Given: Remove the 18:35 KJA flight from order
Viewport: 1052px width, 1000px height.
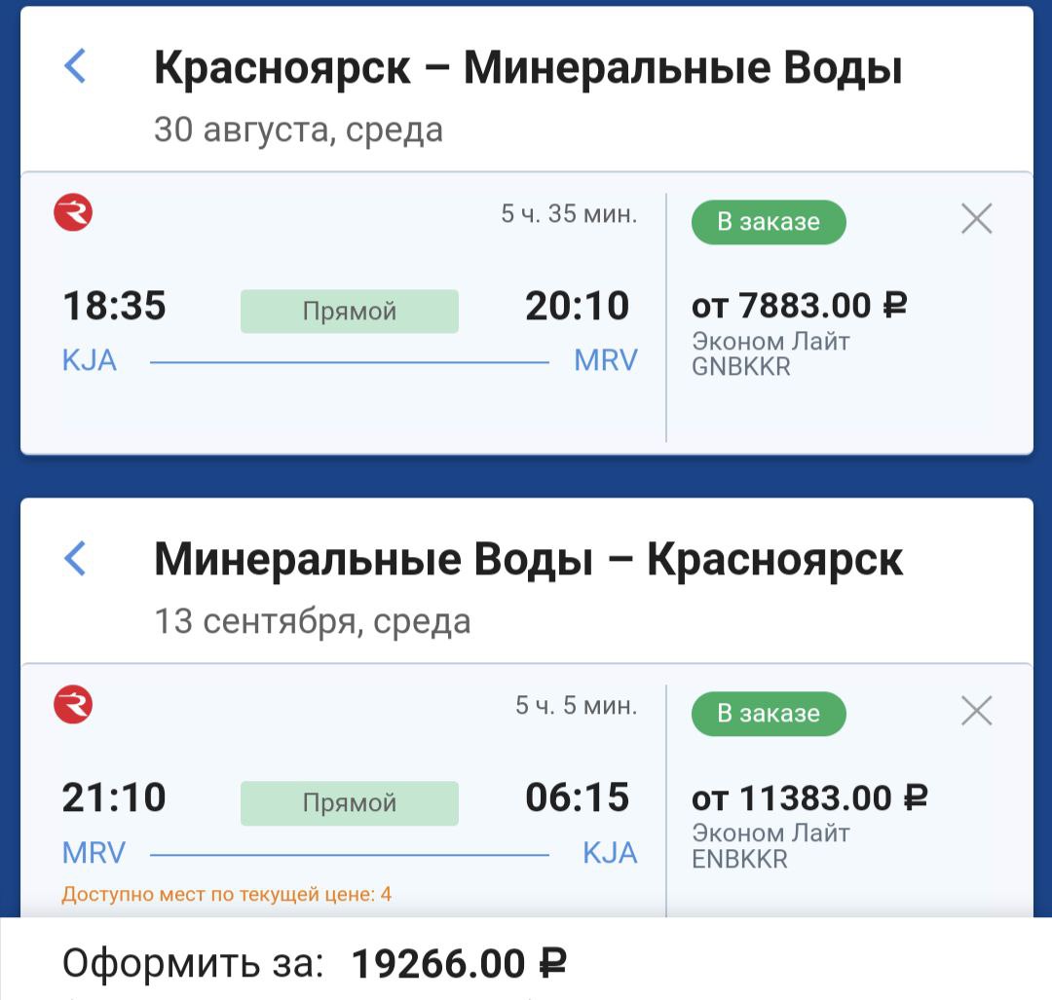Looking at the screenshot, I should click(x=976, y=219).
